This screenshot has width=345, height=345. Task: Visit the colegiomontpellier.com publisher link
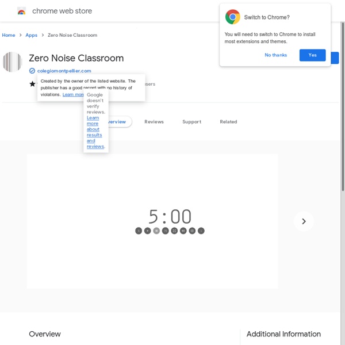pos(64,71)
